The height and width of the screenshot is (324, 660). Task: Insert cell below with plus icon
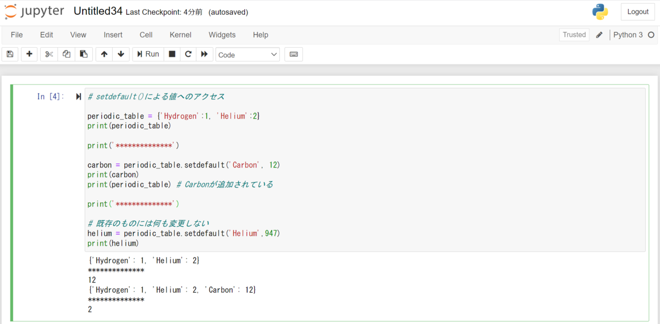click(x=29, y=54)
